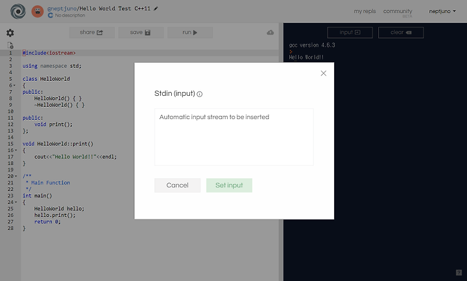Click the repl.it spiral logo
467x281 pixels.
pyautogui.click(x=18, y=11)
